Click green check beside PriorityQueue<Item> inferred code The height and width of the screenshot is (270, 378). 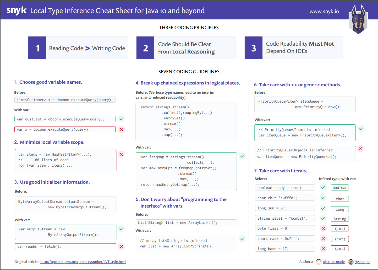pos(361,129)
